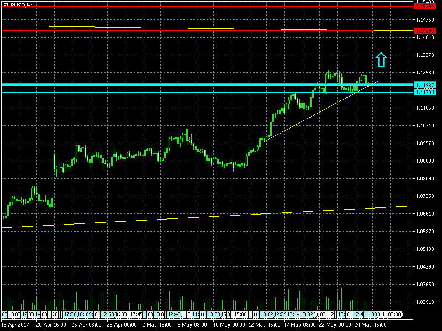The height and width of the screenshot is (331, 442).
Task: Open the 13:38 event marker
Action: [x=214, y=314]
